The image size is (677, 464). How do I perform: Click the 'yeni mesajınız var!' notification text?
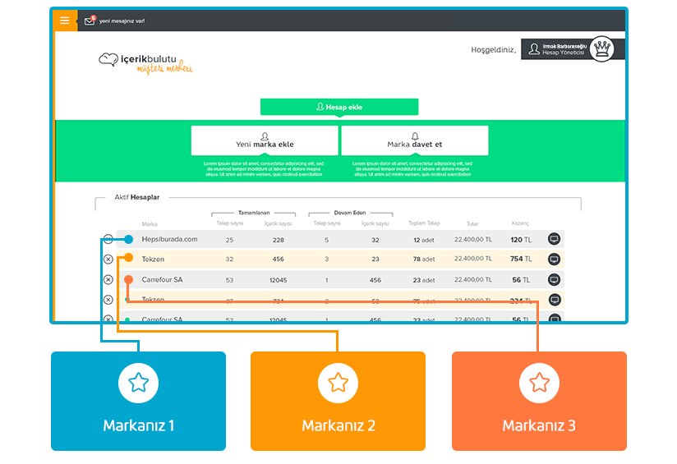click(122, 21)
